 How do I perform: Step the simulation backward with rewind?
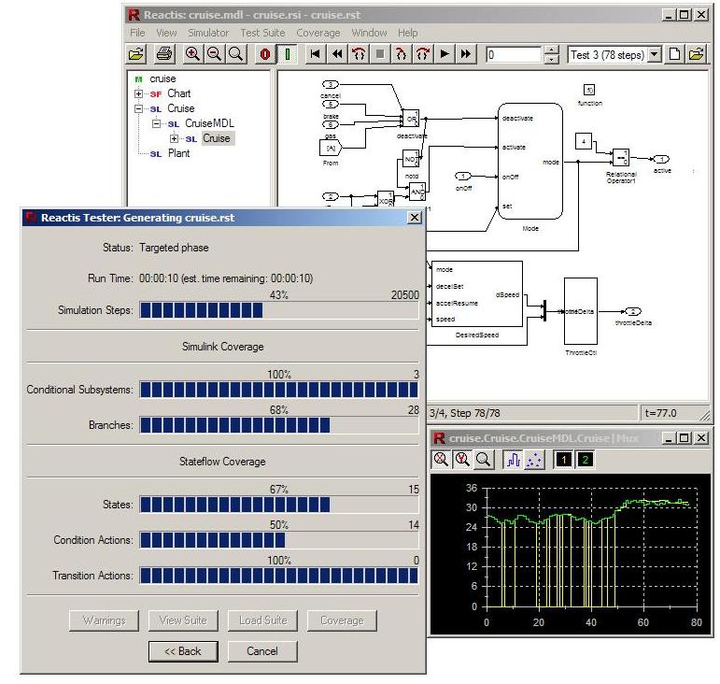(x=337, y=54)
